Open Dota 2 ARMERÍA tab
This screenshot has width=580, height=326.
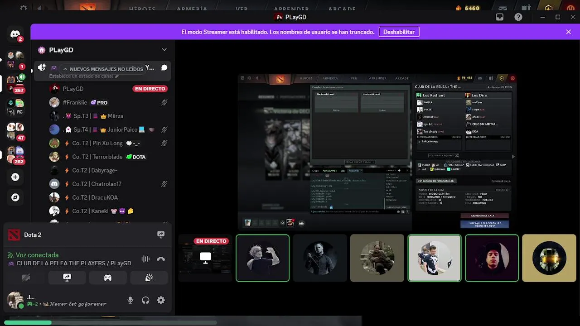pos(192,9)
